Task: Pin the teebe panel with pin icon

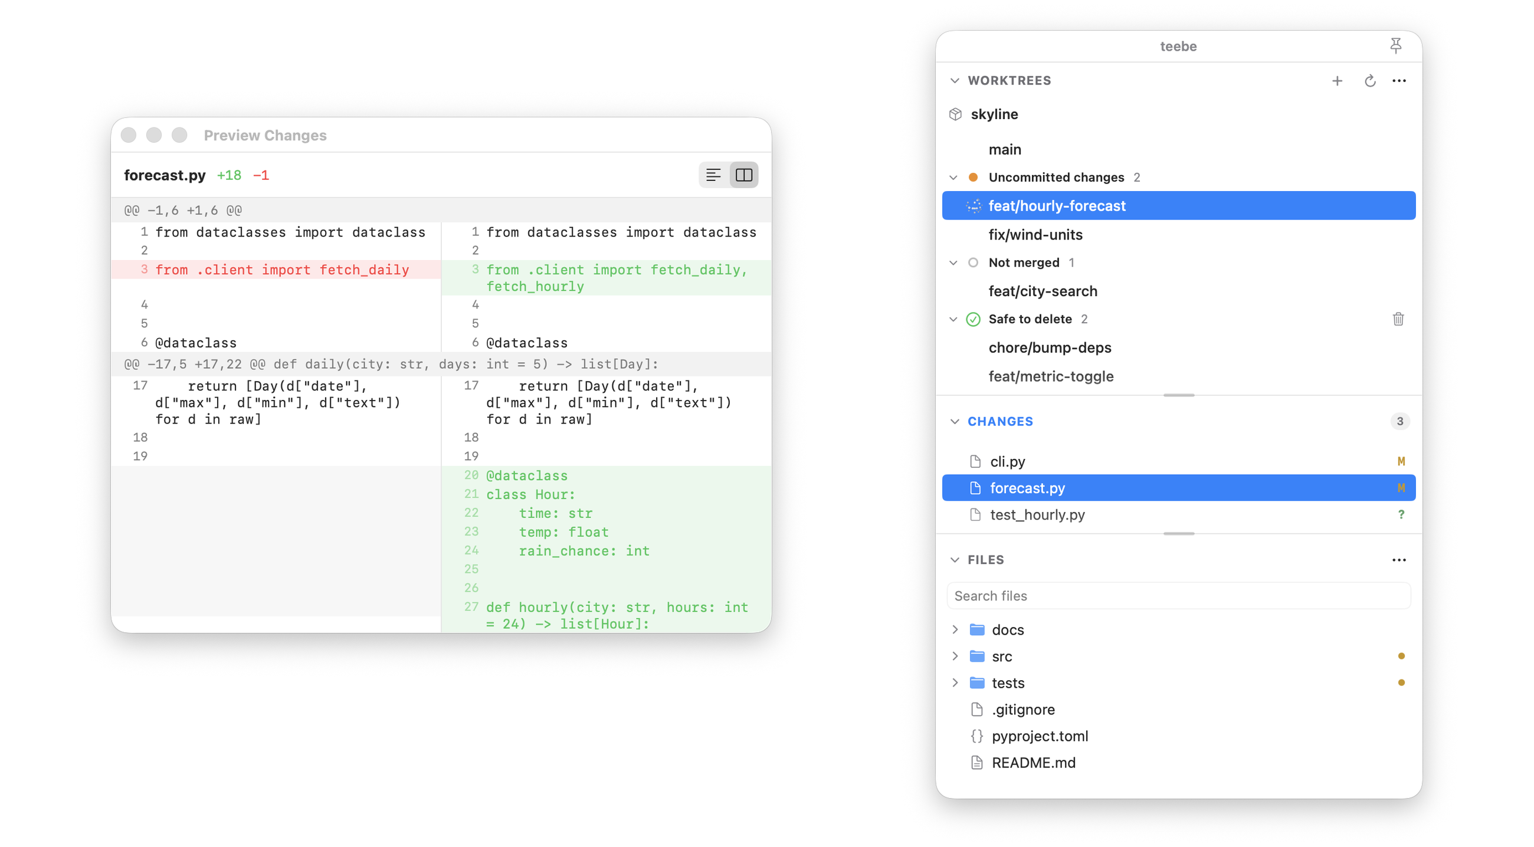Action: tap(1395, 46)
